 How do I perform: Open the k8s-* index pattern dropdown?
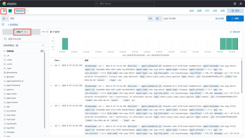(x=21, y=32)
